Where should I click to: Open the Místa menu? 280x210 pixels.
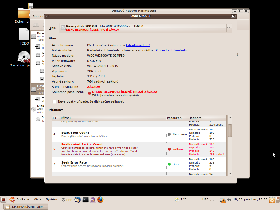[37, 199]
